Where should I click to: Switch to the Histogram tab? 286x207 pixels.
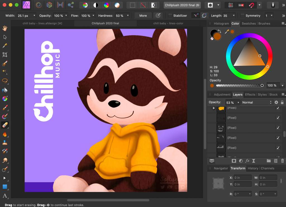pyautogui.click(x=221, y=24)
